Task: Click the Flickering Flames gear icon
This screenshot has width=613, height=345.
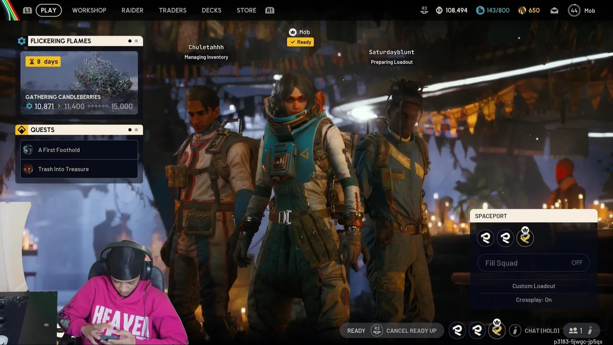Action: [22, 41]
